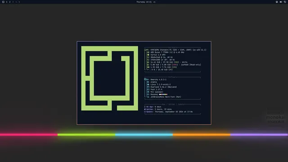
Task: Click the GPU icon beside Virtio 1.0 GPU
Action: tap(148, 55)
